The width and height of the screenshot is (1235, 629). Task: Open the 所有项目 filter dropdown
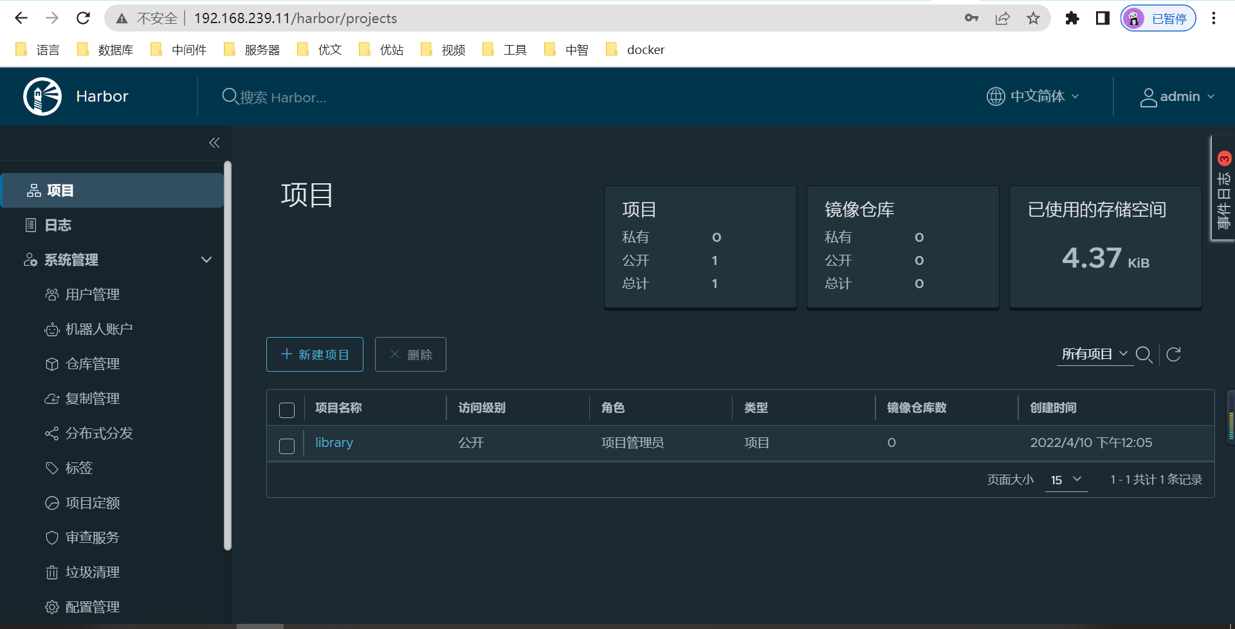1095,354
